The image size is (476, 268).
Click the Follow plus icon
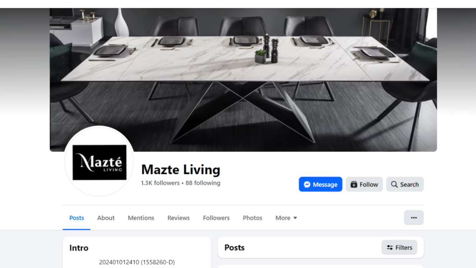point(354,184)
